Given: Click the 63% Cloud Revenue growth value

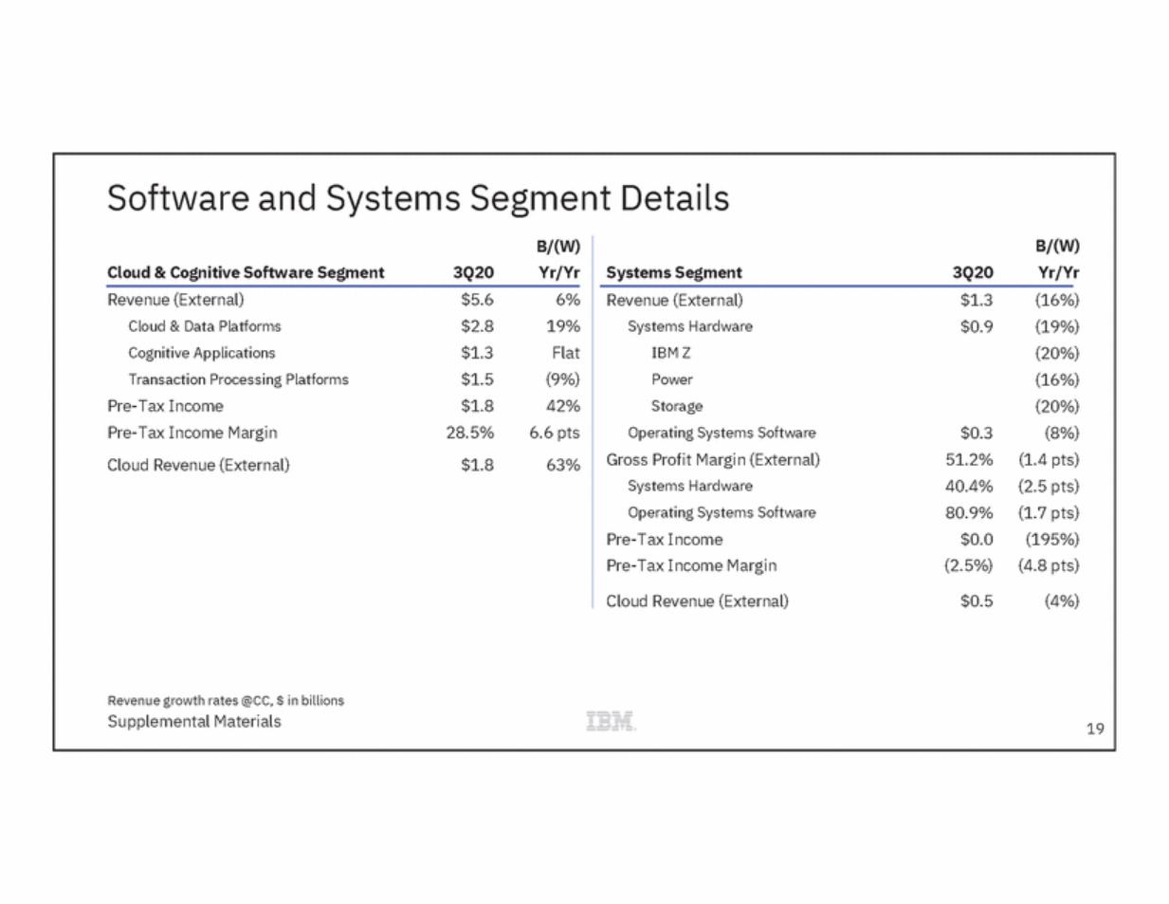Looking at the screenshot, I should tap(563, 465).
